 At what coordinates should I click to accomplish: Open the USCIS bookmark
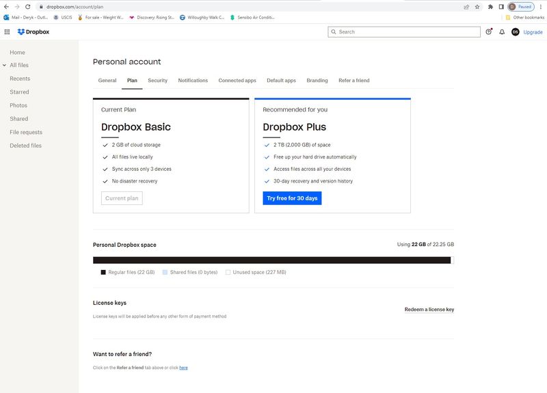pos(63,17)
